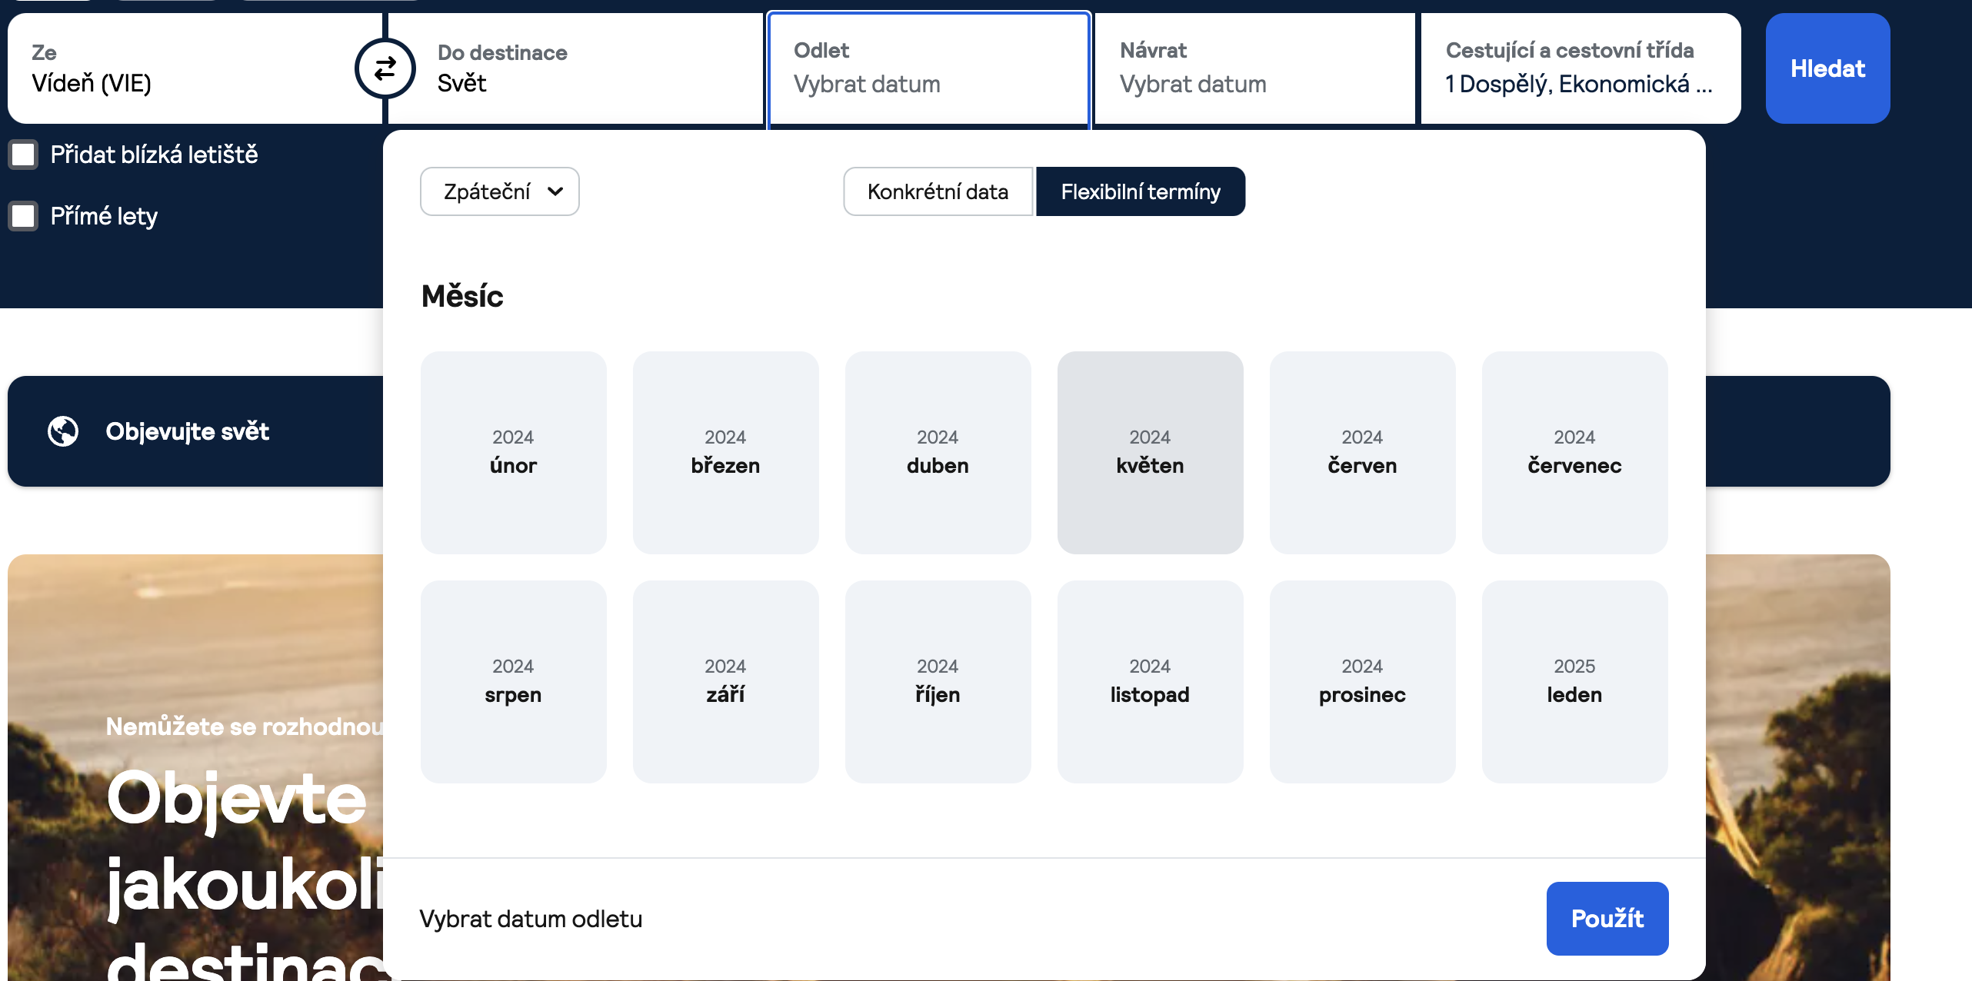
Task: Open the Zpáteční trip type dropdown
Action: pyautogui.click(x=500, y=191)
